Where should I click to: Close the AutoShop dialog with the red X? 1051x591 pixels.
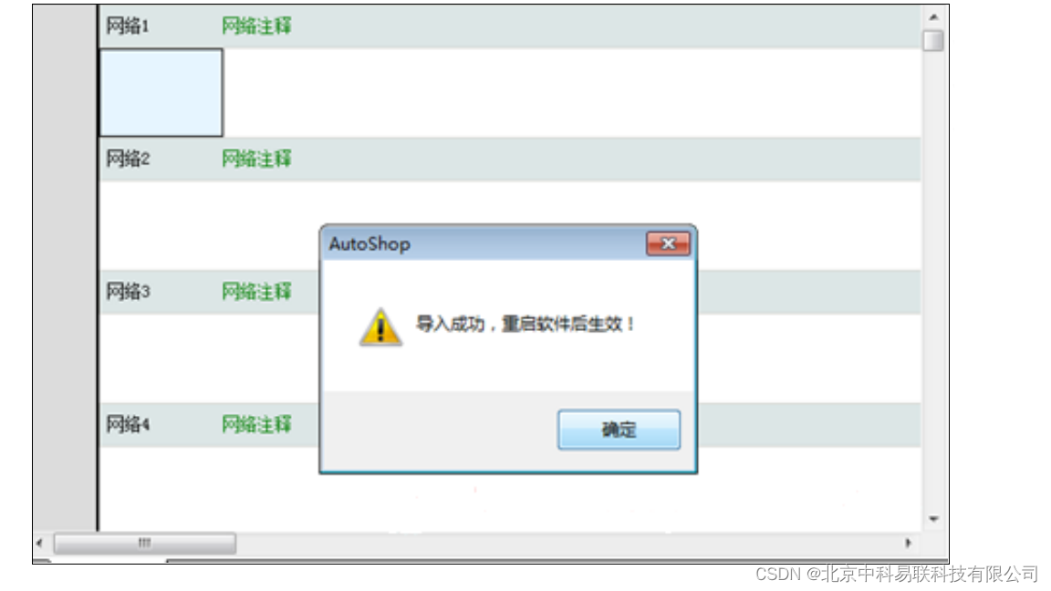(x=668, y=244)
